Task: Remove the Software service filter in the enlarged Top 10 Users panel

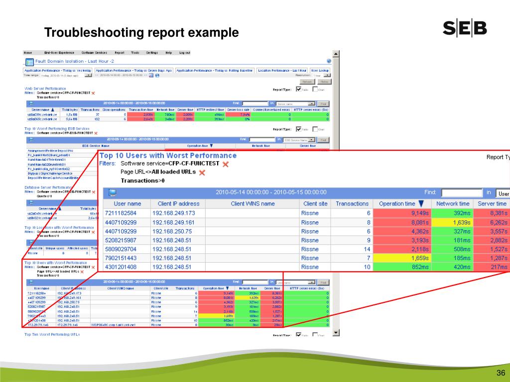Action: click(226, 164)
